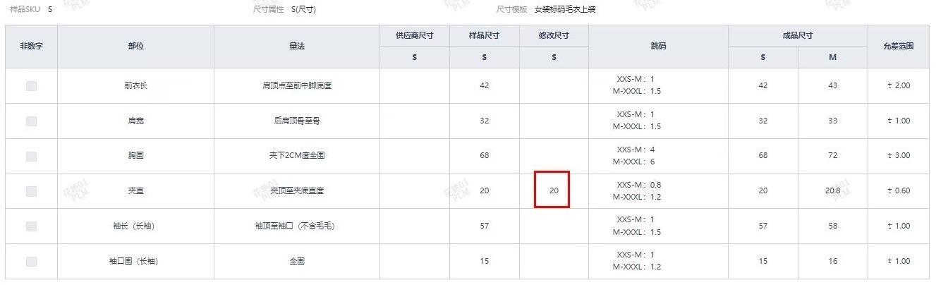Tick the 非数字 checkbox for 夹直
This screenshot has width=936, height=285.
pos(31,191)
